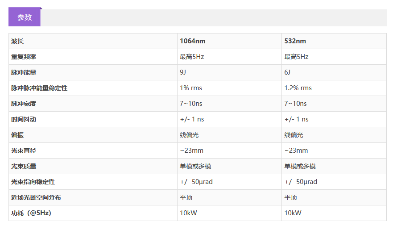Screen dimensions: 397x230
Task: Select the 9J pulse energy cell
Action: point(184,72)
